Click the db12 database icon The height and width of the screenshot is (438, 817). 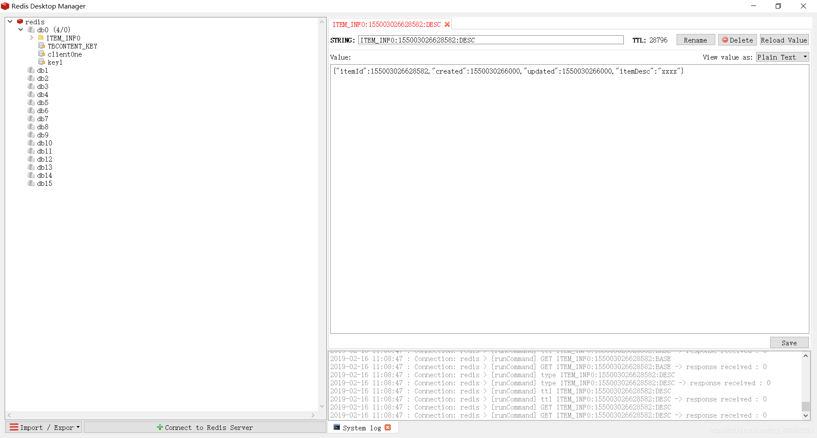click(x=31, y=159)
